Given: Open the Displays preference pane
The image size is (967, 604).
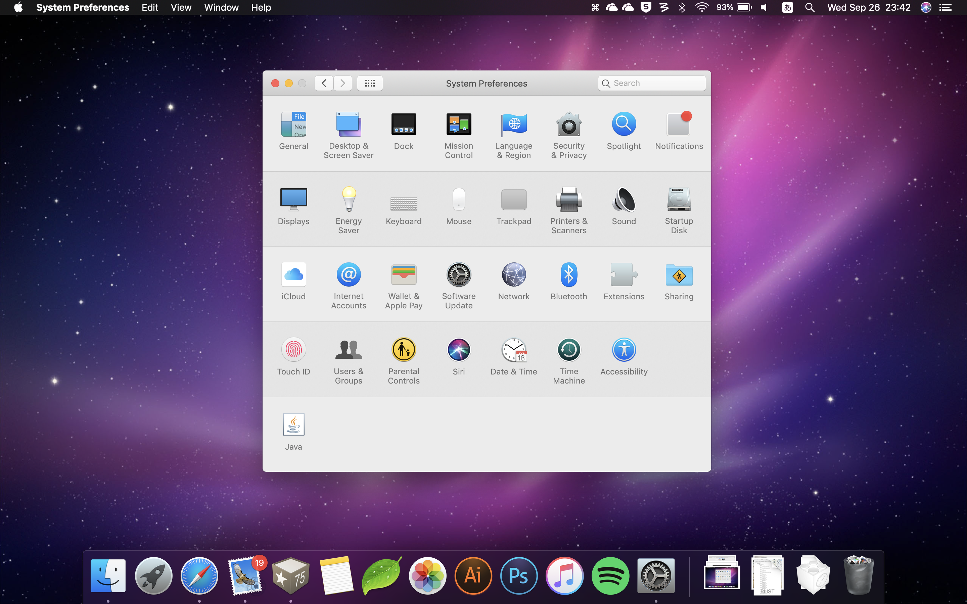Looking at the screenshot, I should [293, 206].
